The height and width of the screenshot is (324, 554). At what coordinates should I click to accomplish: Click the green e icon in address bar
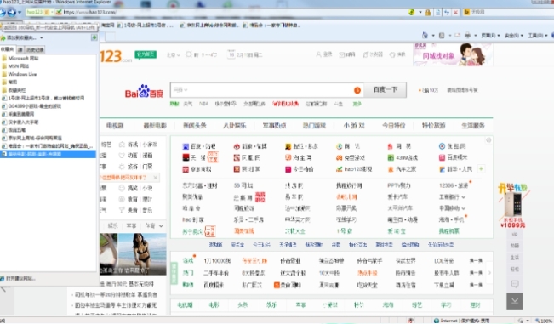412,13
